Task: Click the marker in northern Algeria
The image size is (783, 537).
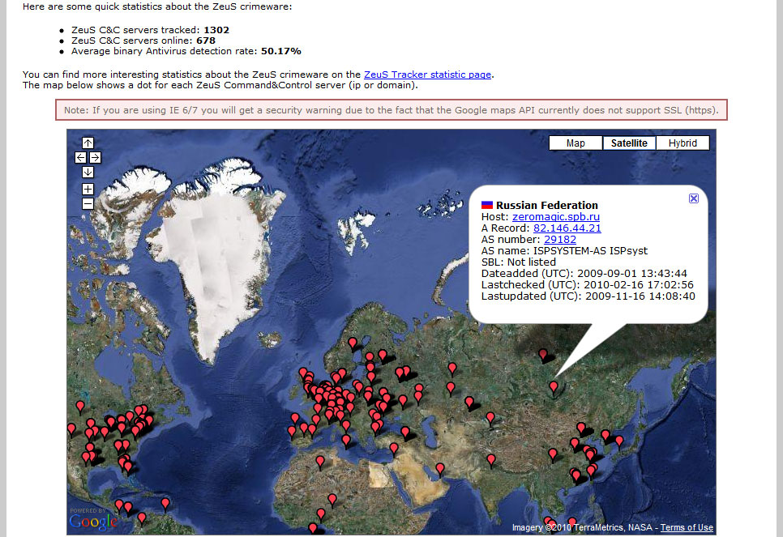Action: (x=320, y=462)
